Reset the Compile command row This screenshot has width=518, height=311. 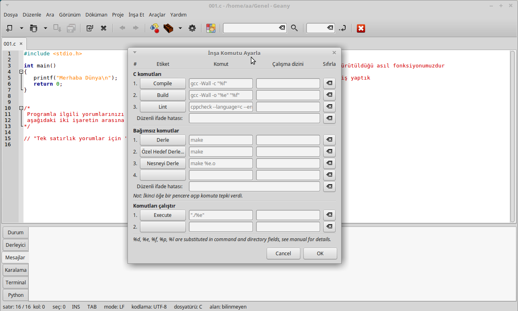[329, 84]
